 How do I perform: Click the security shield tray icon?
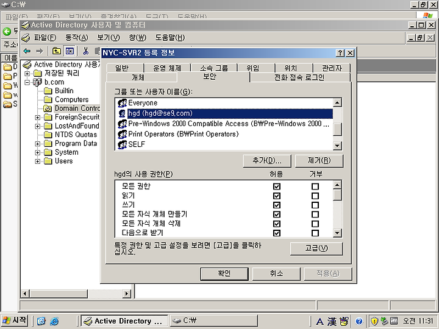[x=374, y=321]
